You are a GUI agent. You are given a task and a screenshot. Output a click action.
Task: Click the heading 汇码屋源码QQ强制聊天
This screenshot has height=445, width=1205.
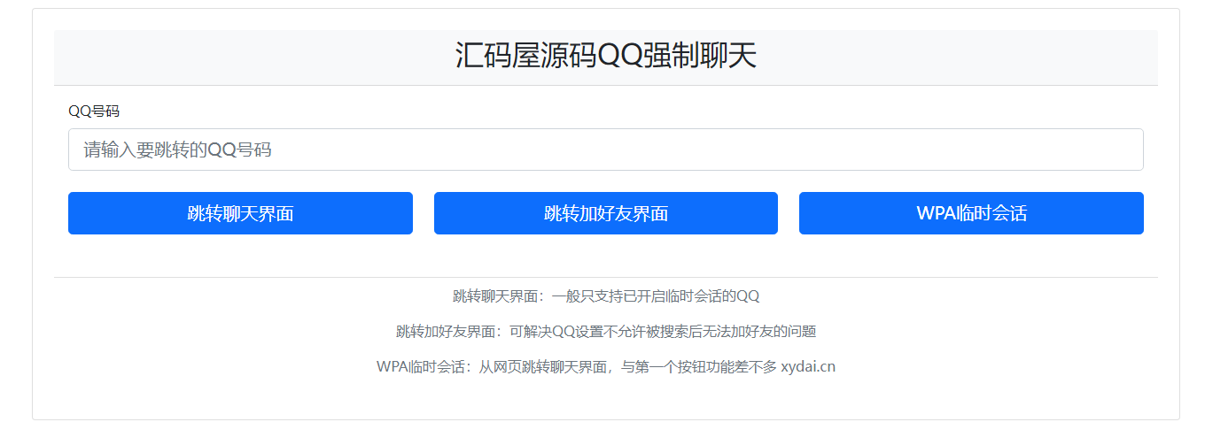coord(606,56)
